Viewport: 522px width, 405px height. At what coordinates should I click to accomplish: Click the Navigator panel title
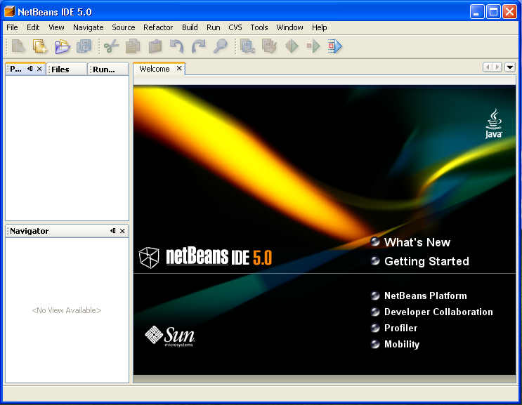click(x=30, y=231)
